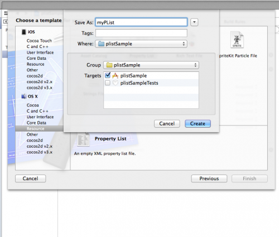Click the plistSample folder icon in Where

[x=101, y=44]
